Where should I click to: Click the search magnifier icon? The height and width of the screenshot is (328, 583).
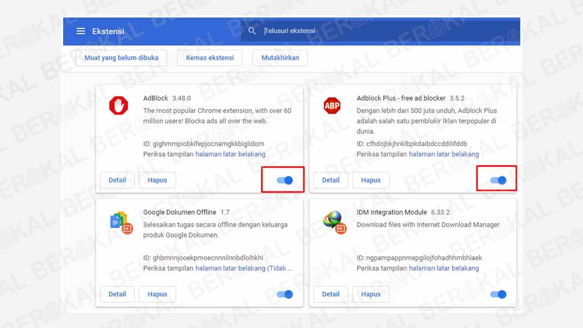[x=252, y=30]
